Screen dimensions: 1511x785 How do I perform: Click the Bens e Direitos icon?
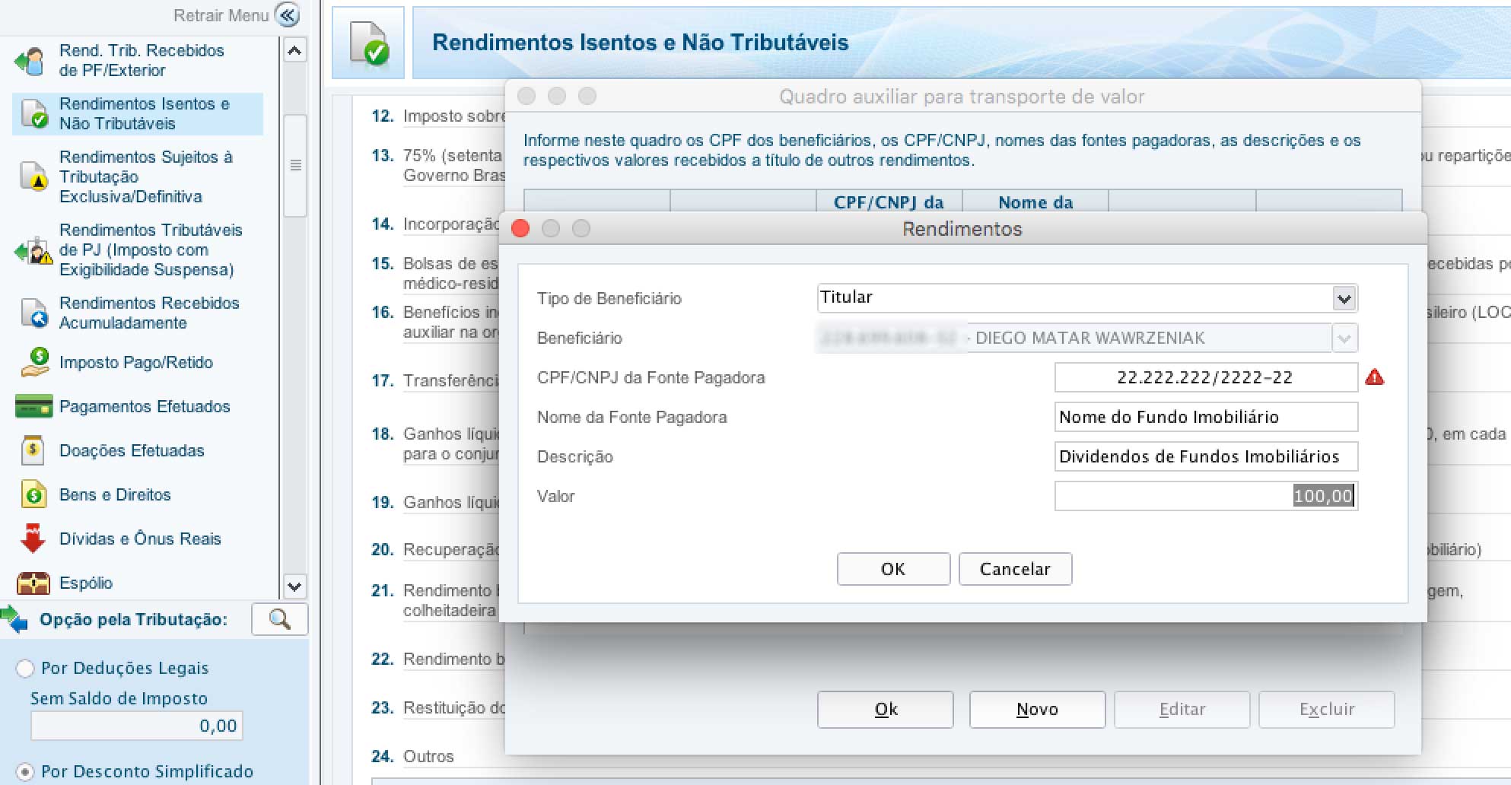(34, 494)
